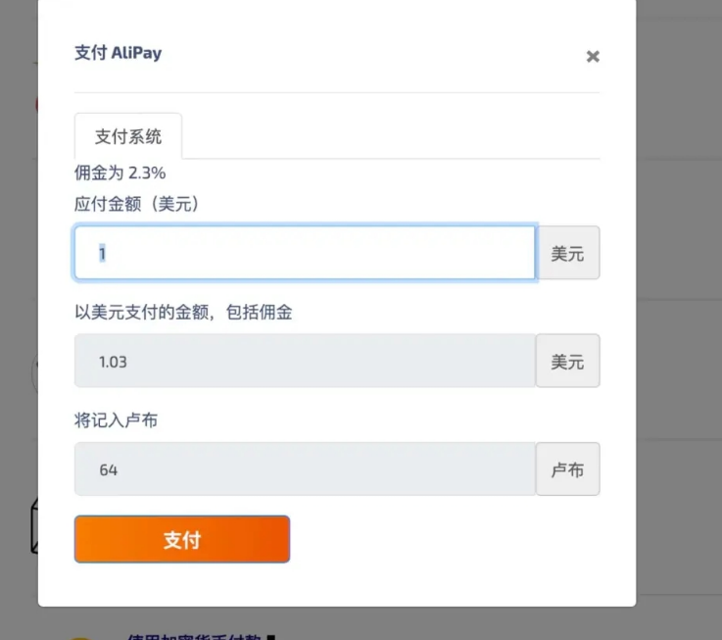Close the AliPay payment dialog with X

(x=592, y=57)
